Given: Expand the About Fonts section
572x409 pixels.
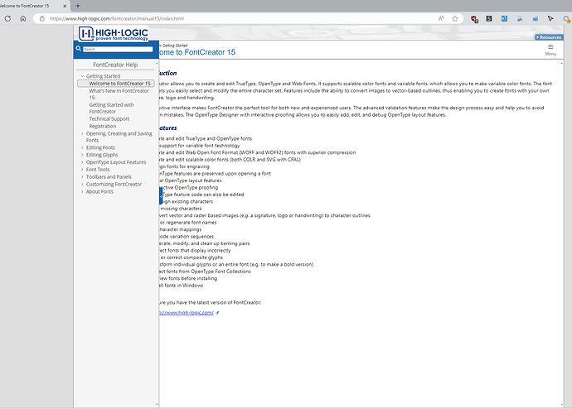Looking at the screenshot, I should tap(82, 191).
